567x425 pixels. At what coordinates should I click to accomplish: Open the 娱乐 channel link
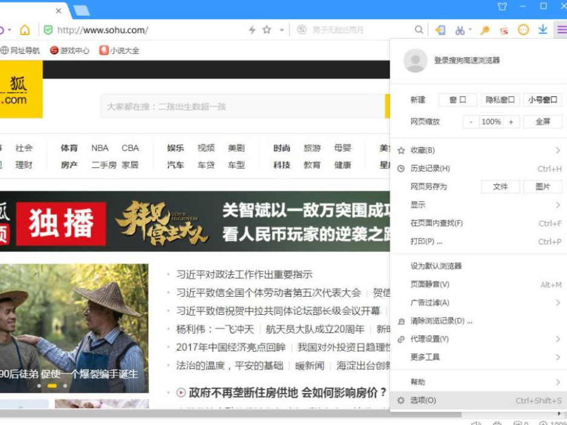pos(176,148)
